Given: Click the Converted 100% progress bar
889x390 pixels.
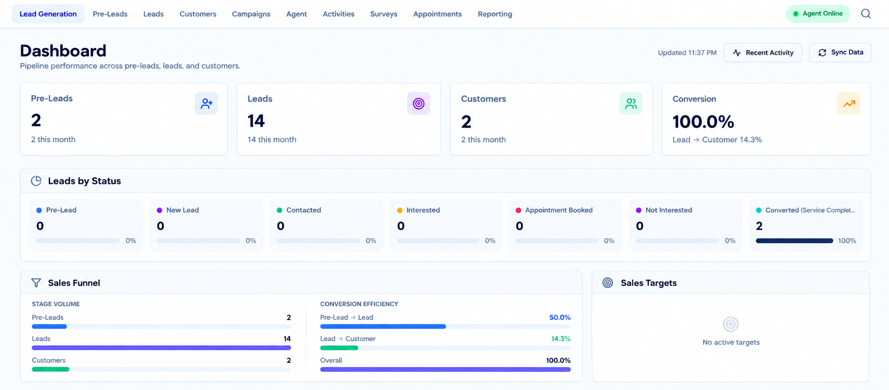Looking at the screenshot, I should 795,241.
